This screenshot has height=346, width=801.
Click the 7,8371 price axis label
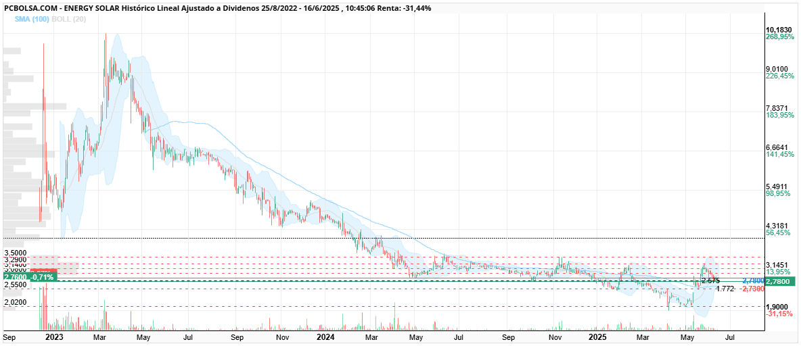[778, 108]
